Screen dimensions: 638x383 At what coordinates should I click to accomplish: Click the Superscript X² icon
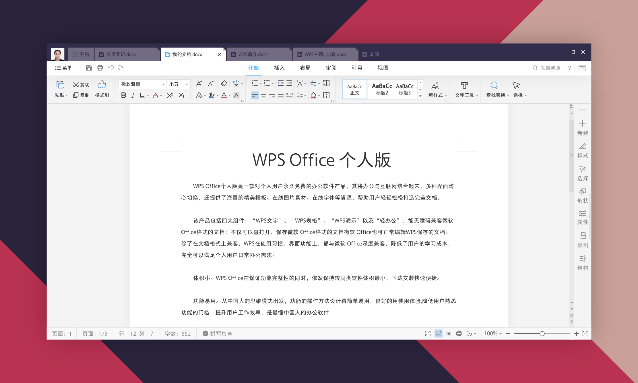pyautogui.click(x=170, y=95)
